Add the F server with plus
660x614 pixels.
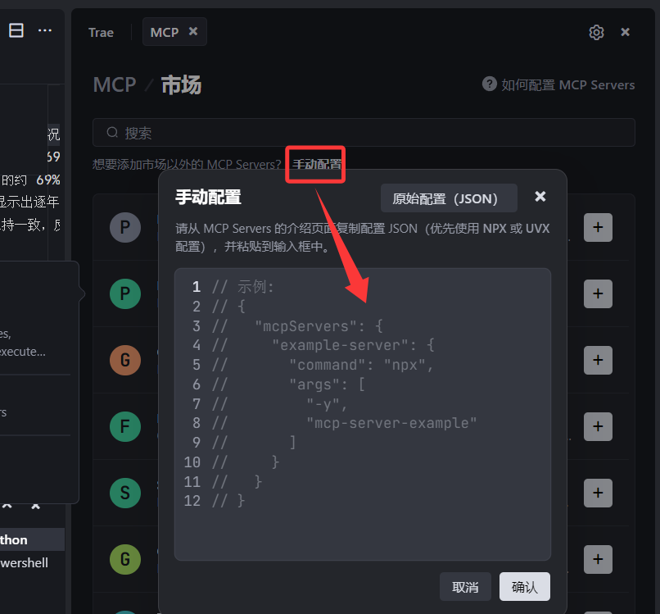[x=598, y=426]
